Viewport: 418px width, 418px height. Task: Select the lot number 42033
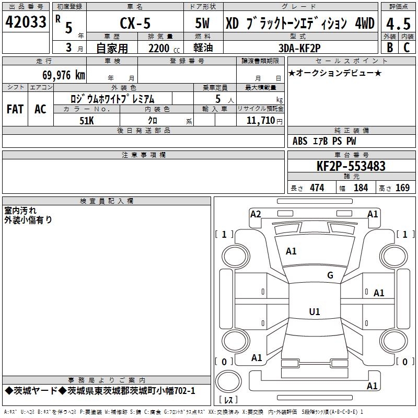click(26, 22)
